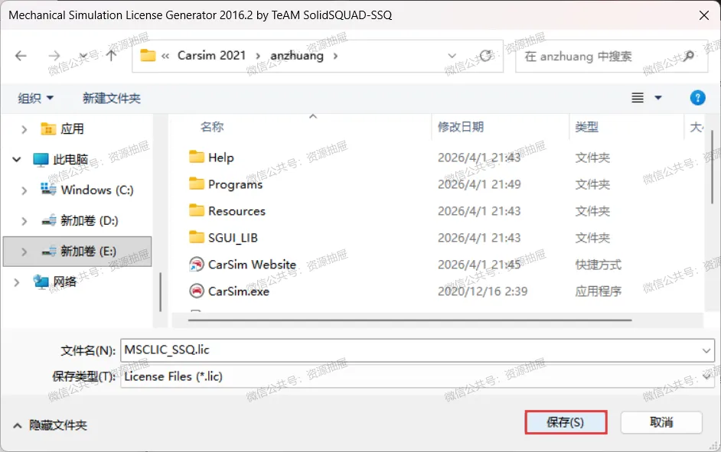Change the view layout icon
Viewport: 721px width, 452px height.
(638, 98)
